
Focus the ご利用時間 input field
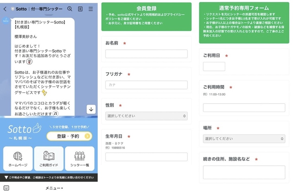(x=244, y=107)
